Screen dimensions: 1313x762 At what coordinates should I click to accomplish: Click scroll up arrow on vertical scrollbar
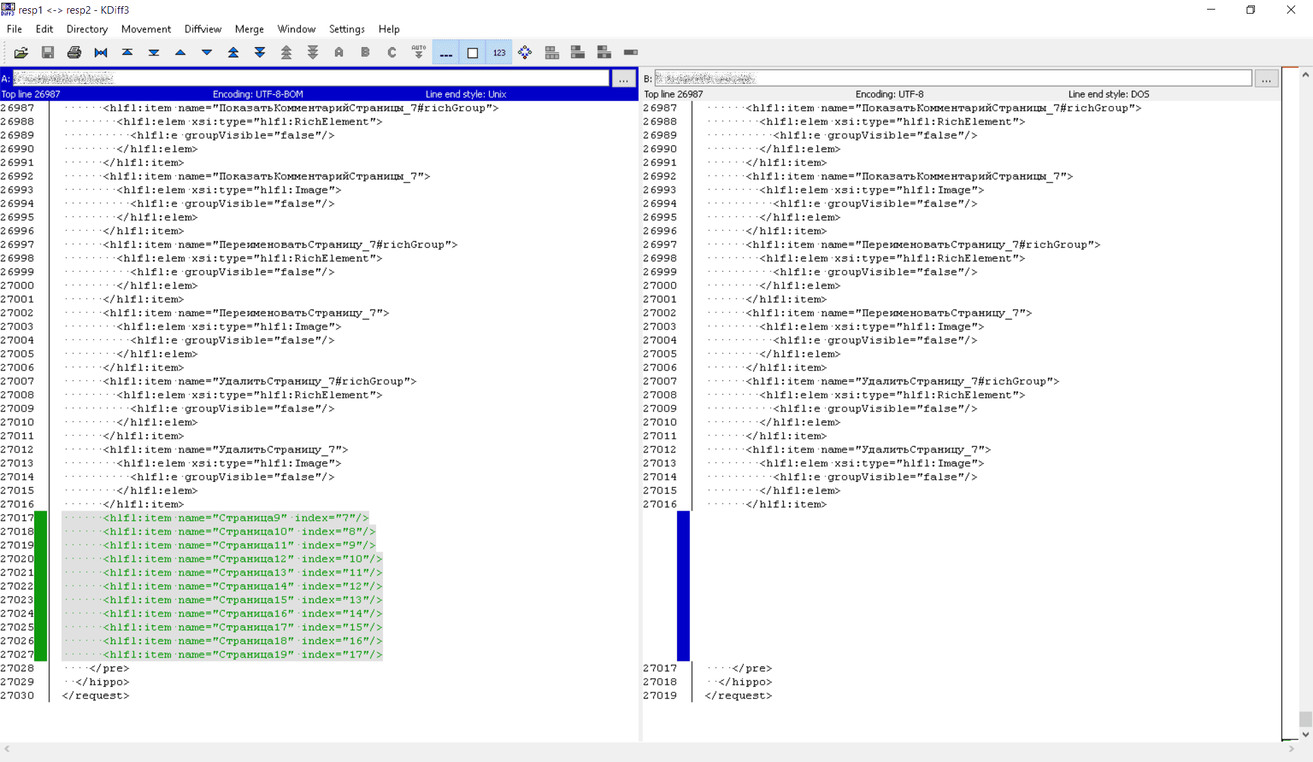click(x=1305, y=74)
